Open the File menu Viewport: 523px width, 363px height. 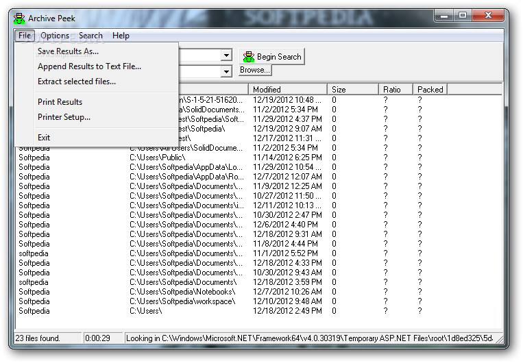(x=25, y=36)
